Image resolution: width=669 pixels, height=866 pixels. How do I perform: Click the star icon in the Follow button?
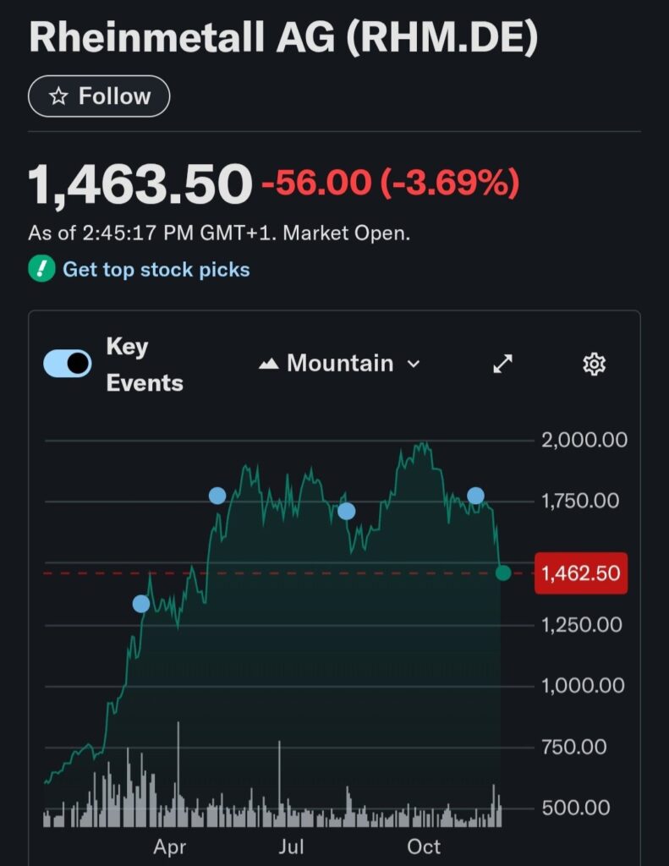pyautogui.click(x=58, y=96)
